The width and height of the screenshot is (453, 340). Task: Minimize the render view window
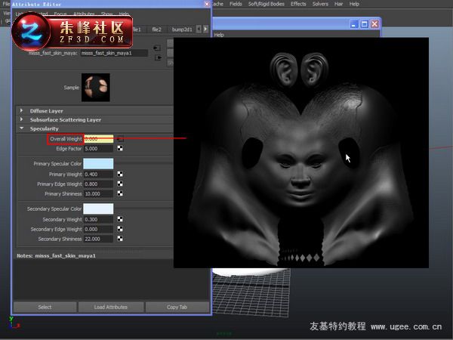[x=354, y=24]
